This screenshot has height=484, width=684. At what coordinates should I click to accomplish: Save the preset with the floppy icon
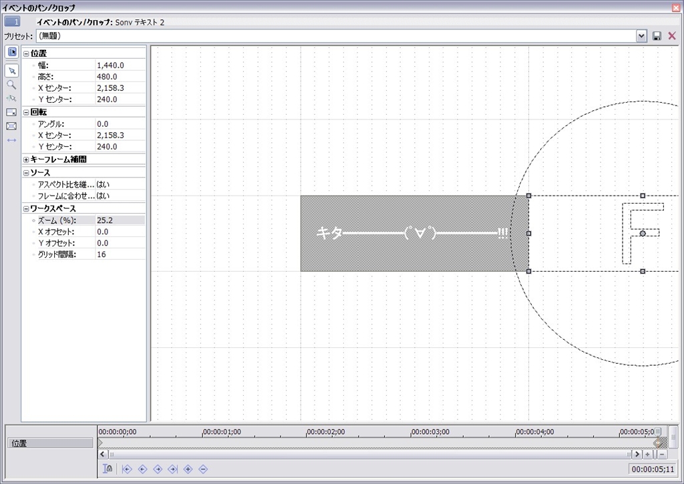click(657, 36)
